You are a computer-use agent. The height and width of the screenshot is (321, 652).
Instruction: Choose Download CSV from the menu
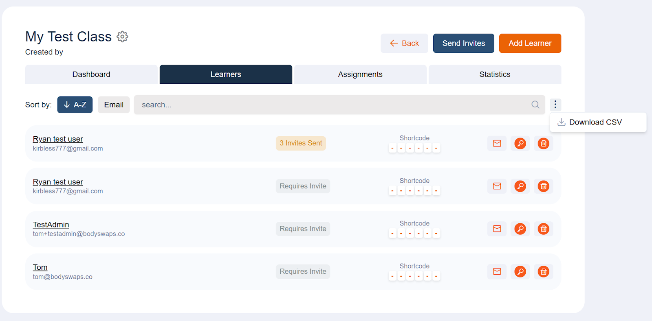tap(598, 122)
